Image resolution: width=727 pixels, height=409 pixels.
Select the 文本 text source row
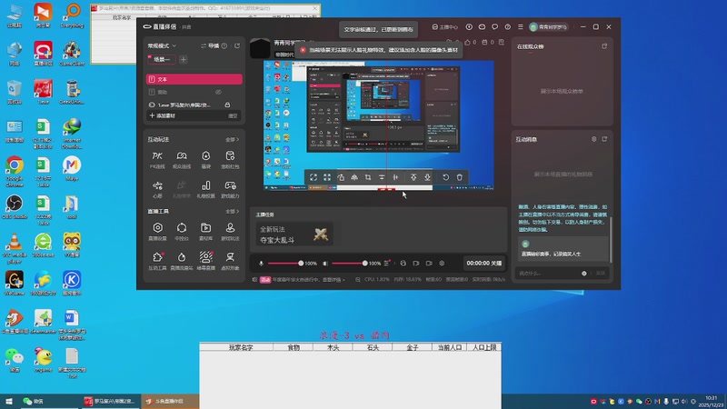pos(194,79)
